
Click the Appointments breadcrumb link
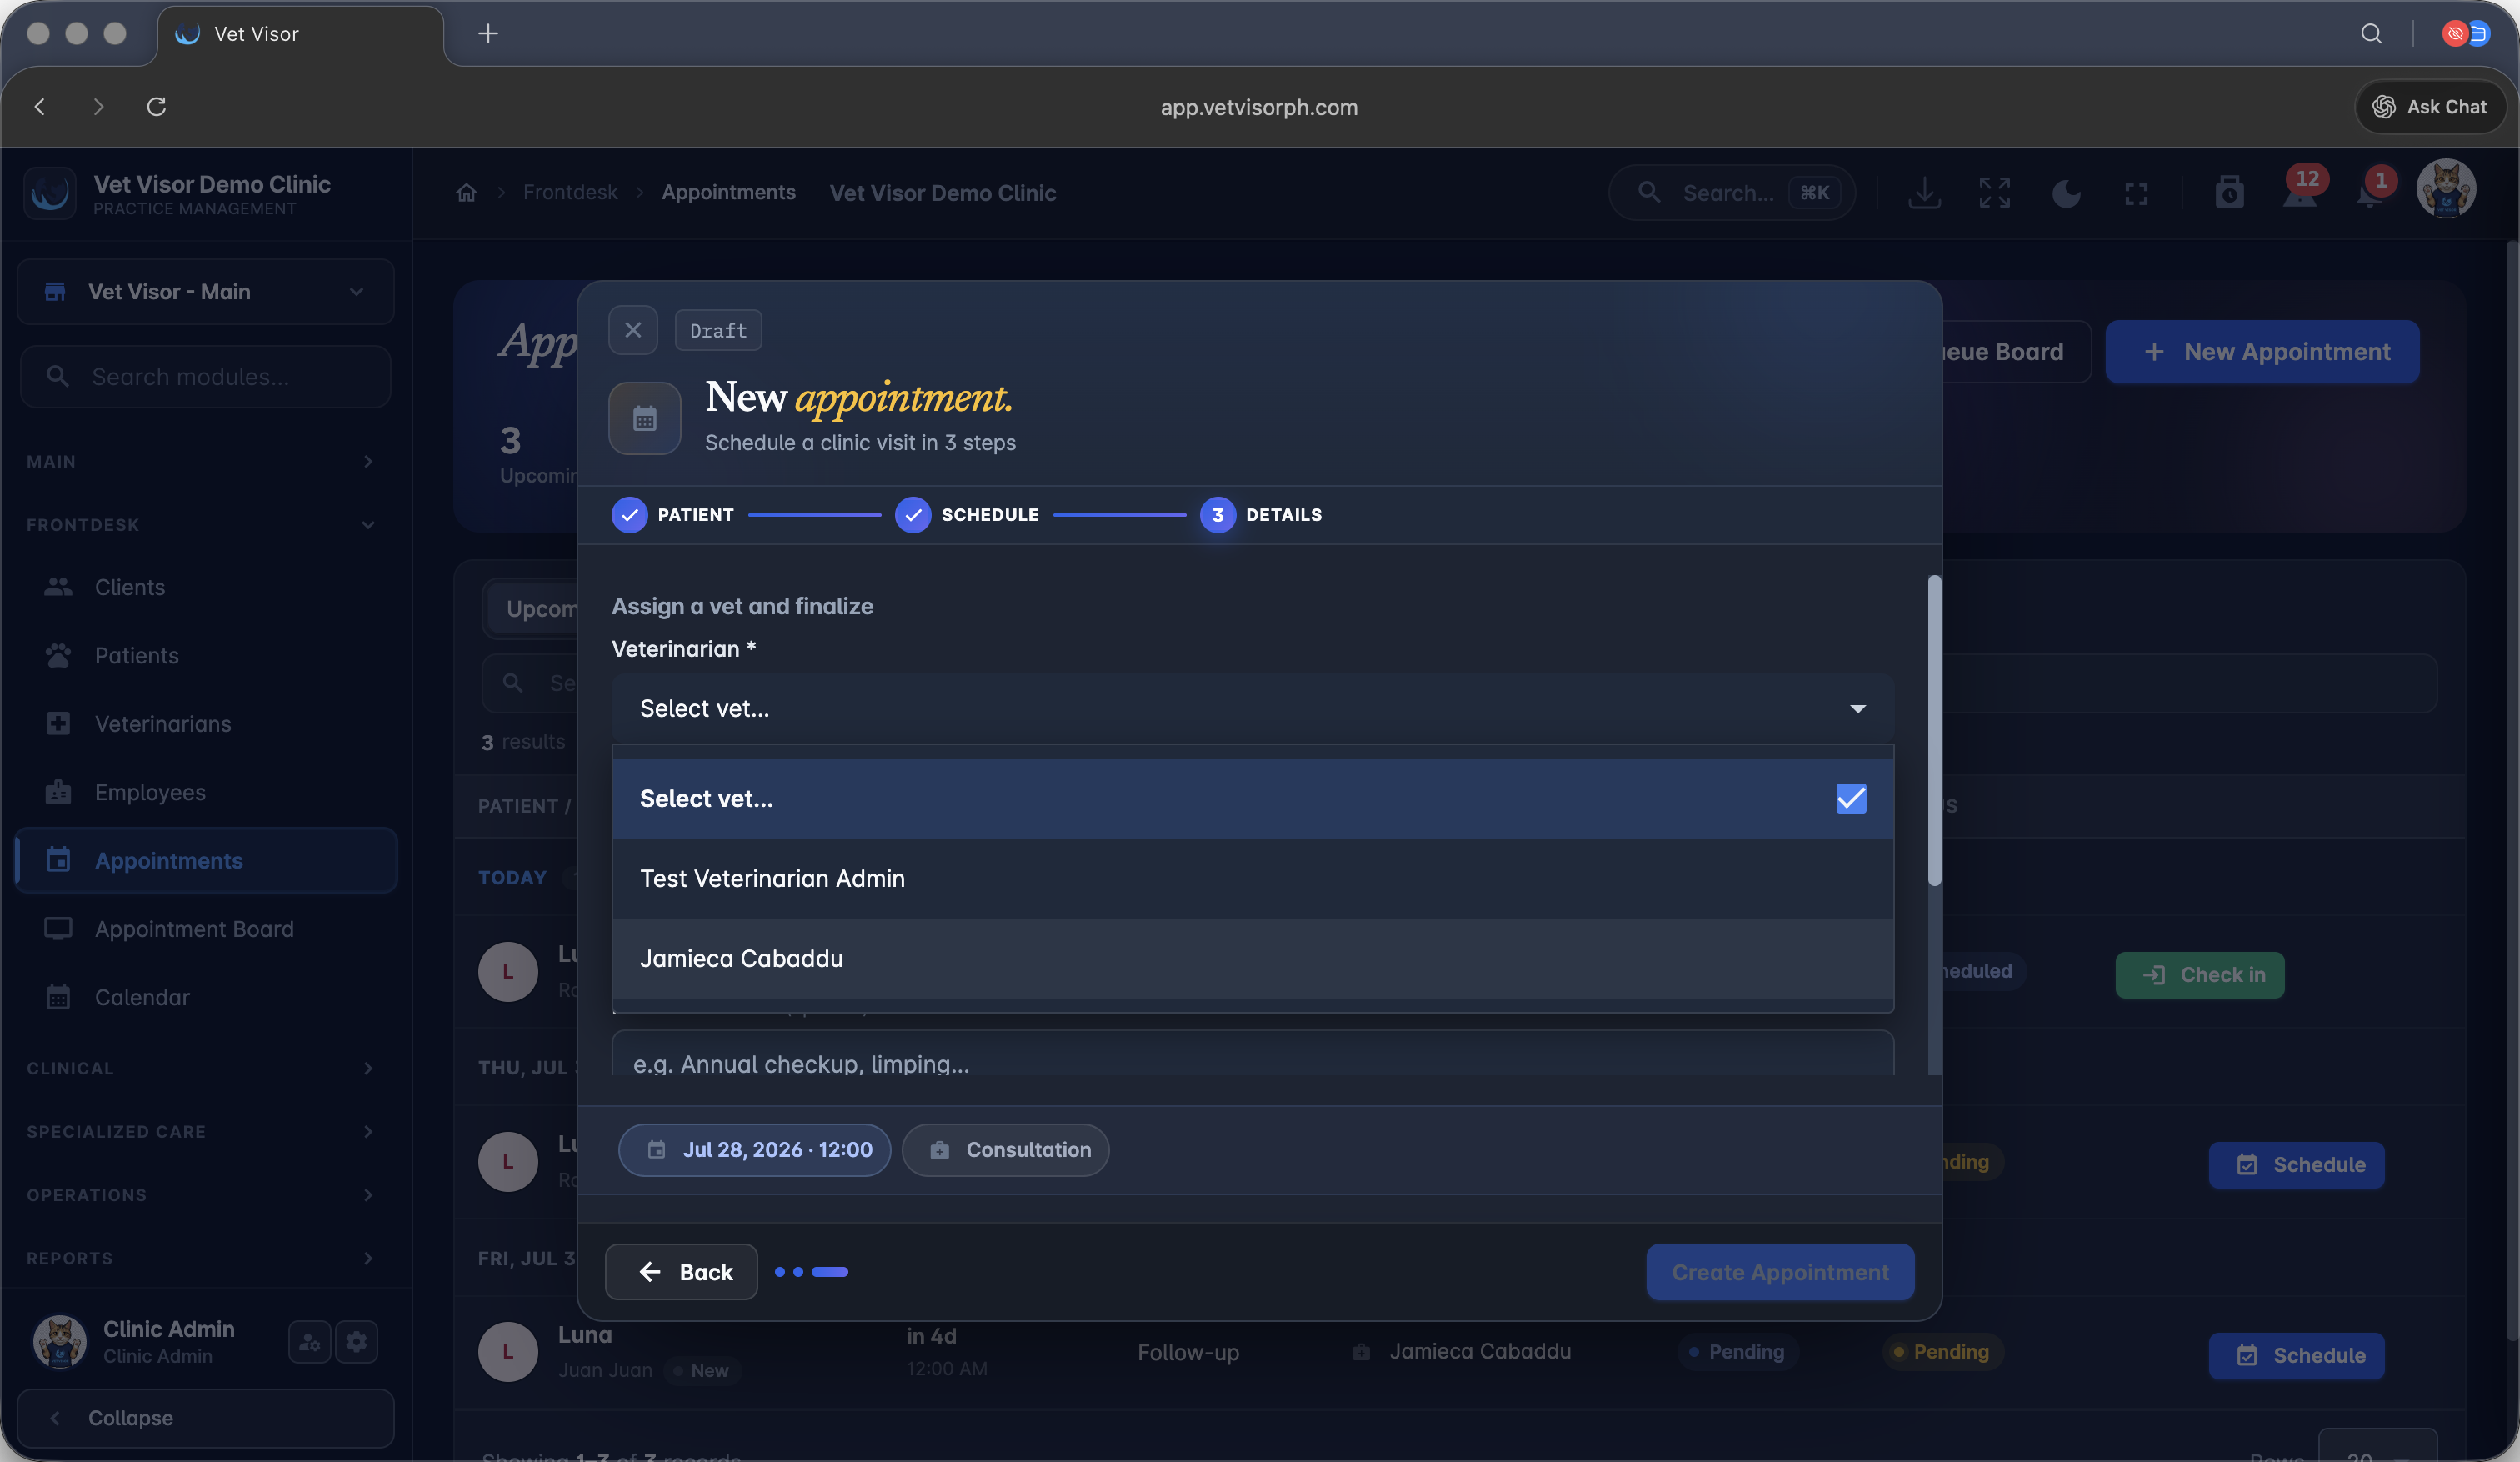point(729,192)
